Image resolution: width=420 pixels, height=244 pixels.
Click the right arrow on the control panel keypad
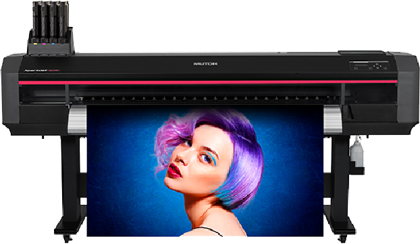click(381, 66)
